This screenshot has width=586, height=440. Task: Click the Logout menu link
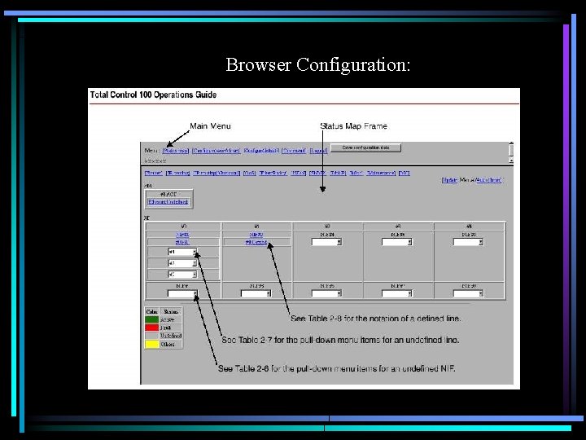318,151
